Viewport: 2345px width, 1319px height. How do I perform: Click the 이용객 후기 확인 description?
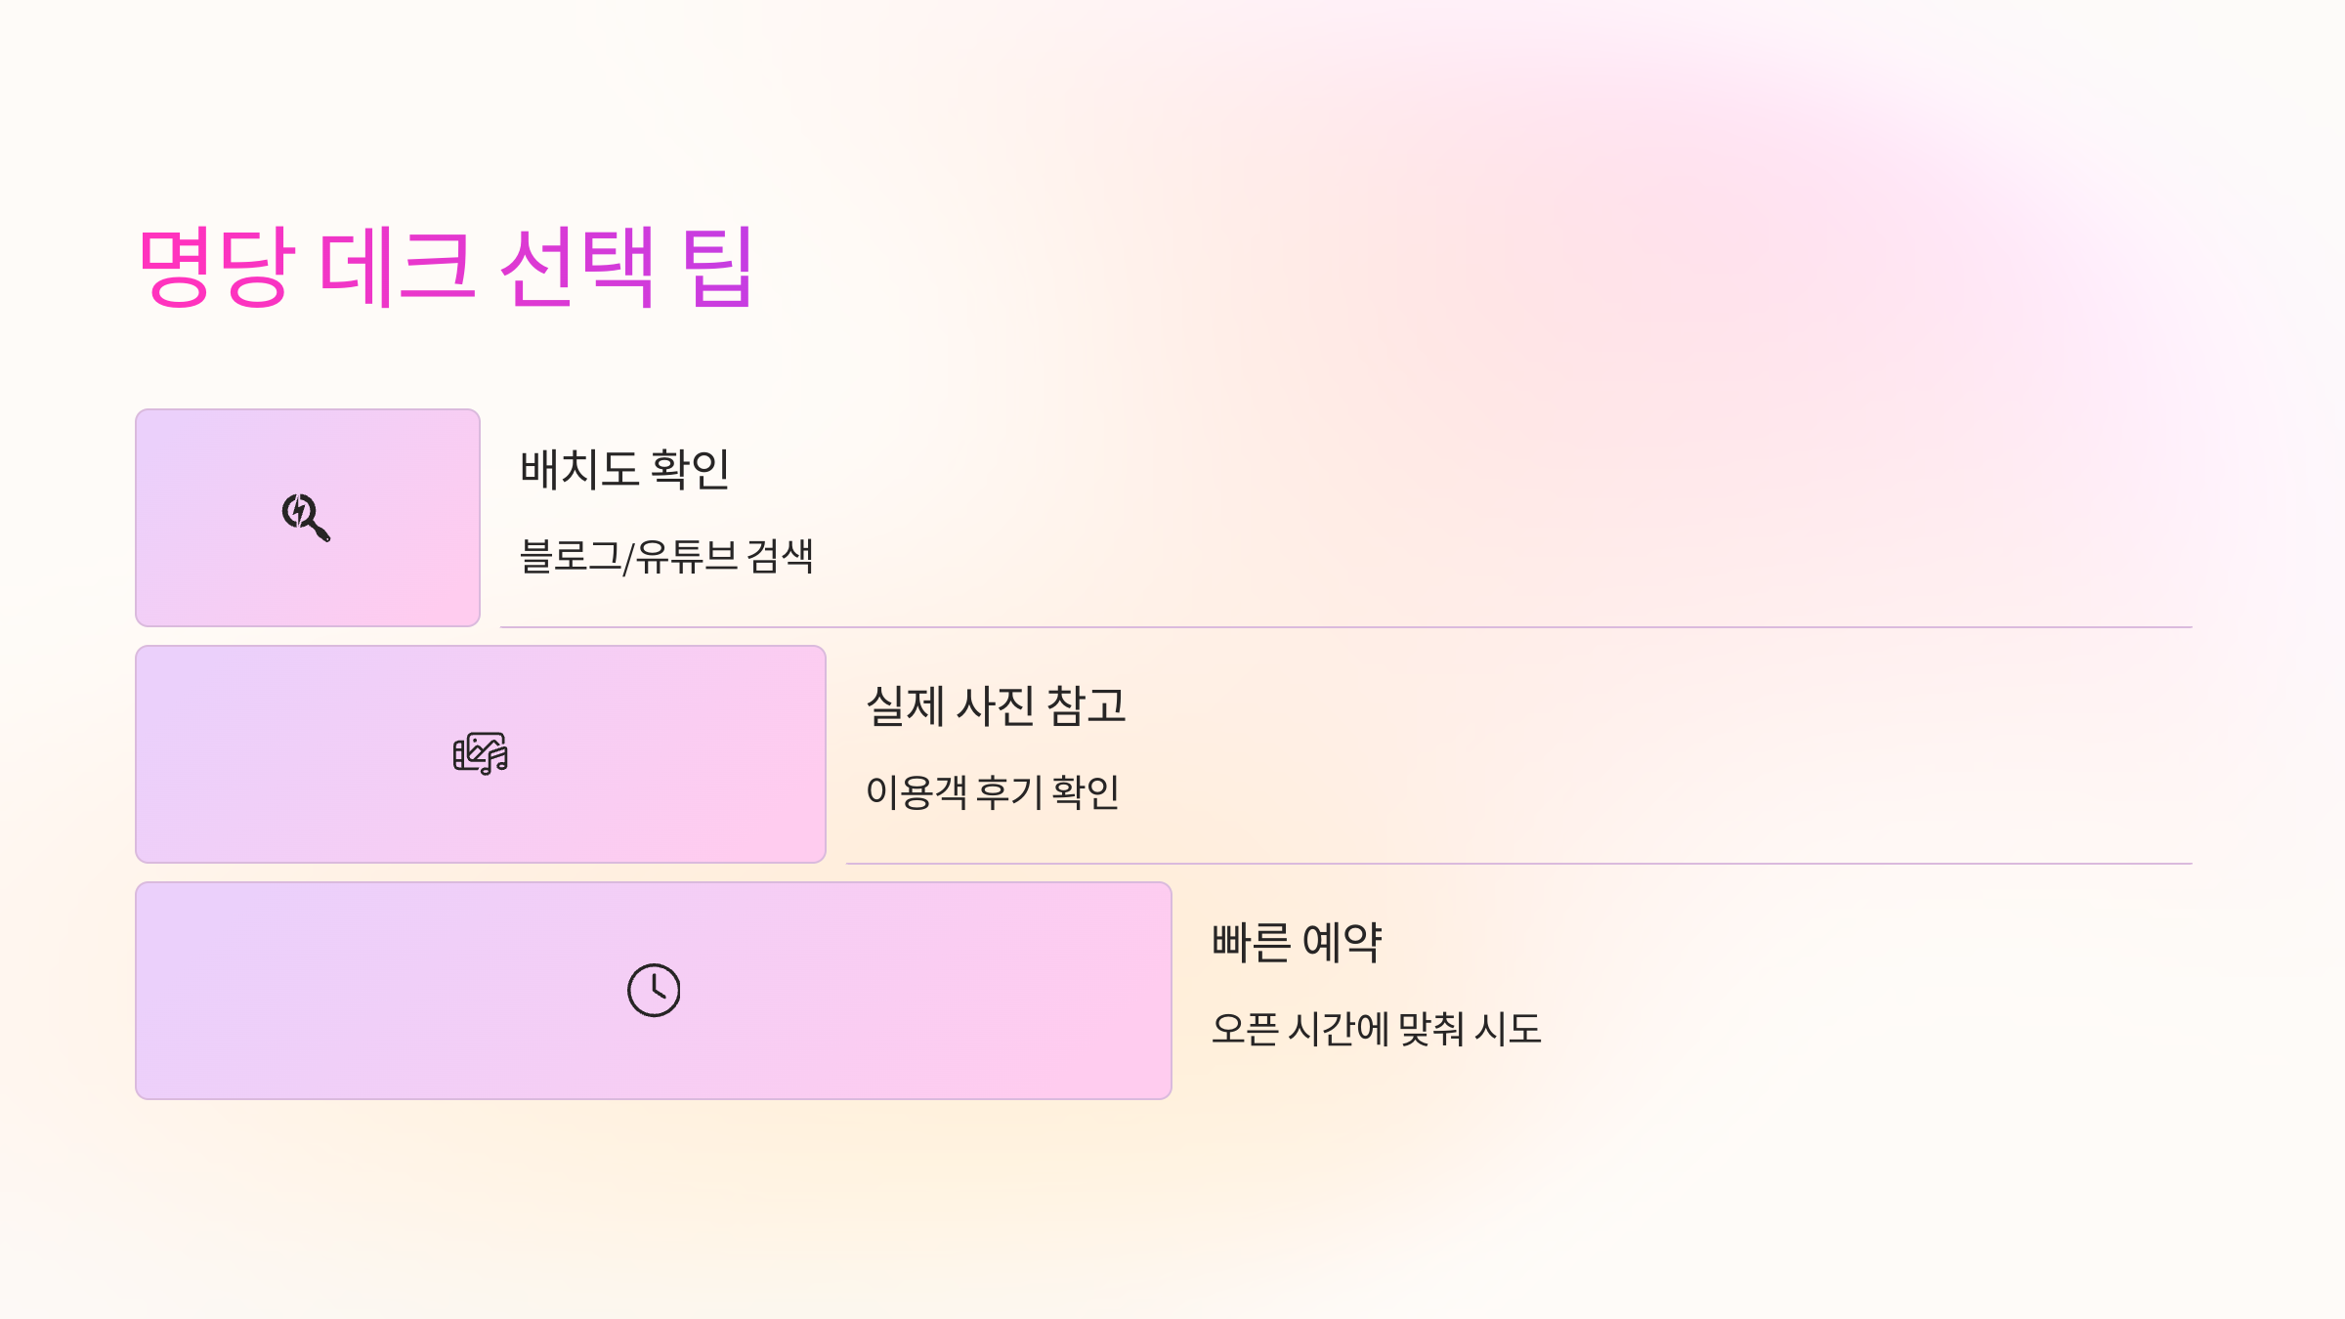tap(992, 792)
